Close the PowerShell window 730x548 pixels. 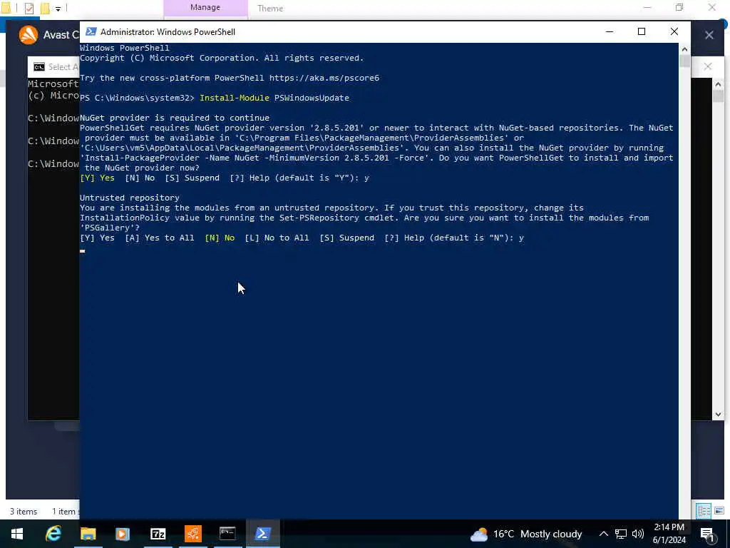click(x=674, y=31)
